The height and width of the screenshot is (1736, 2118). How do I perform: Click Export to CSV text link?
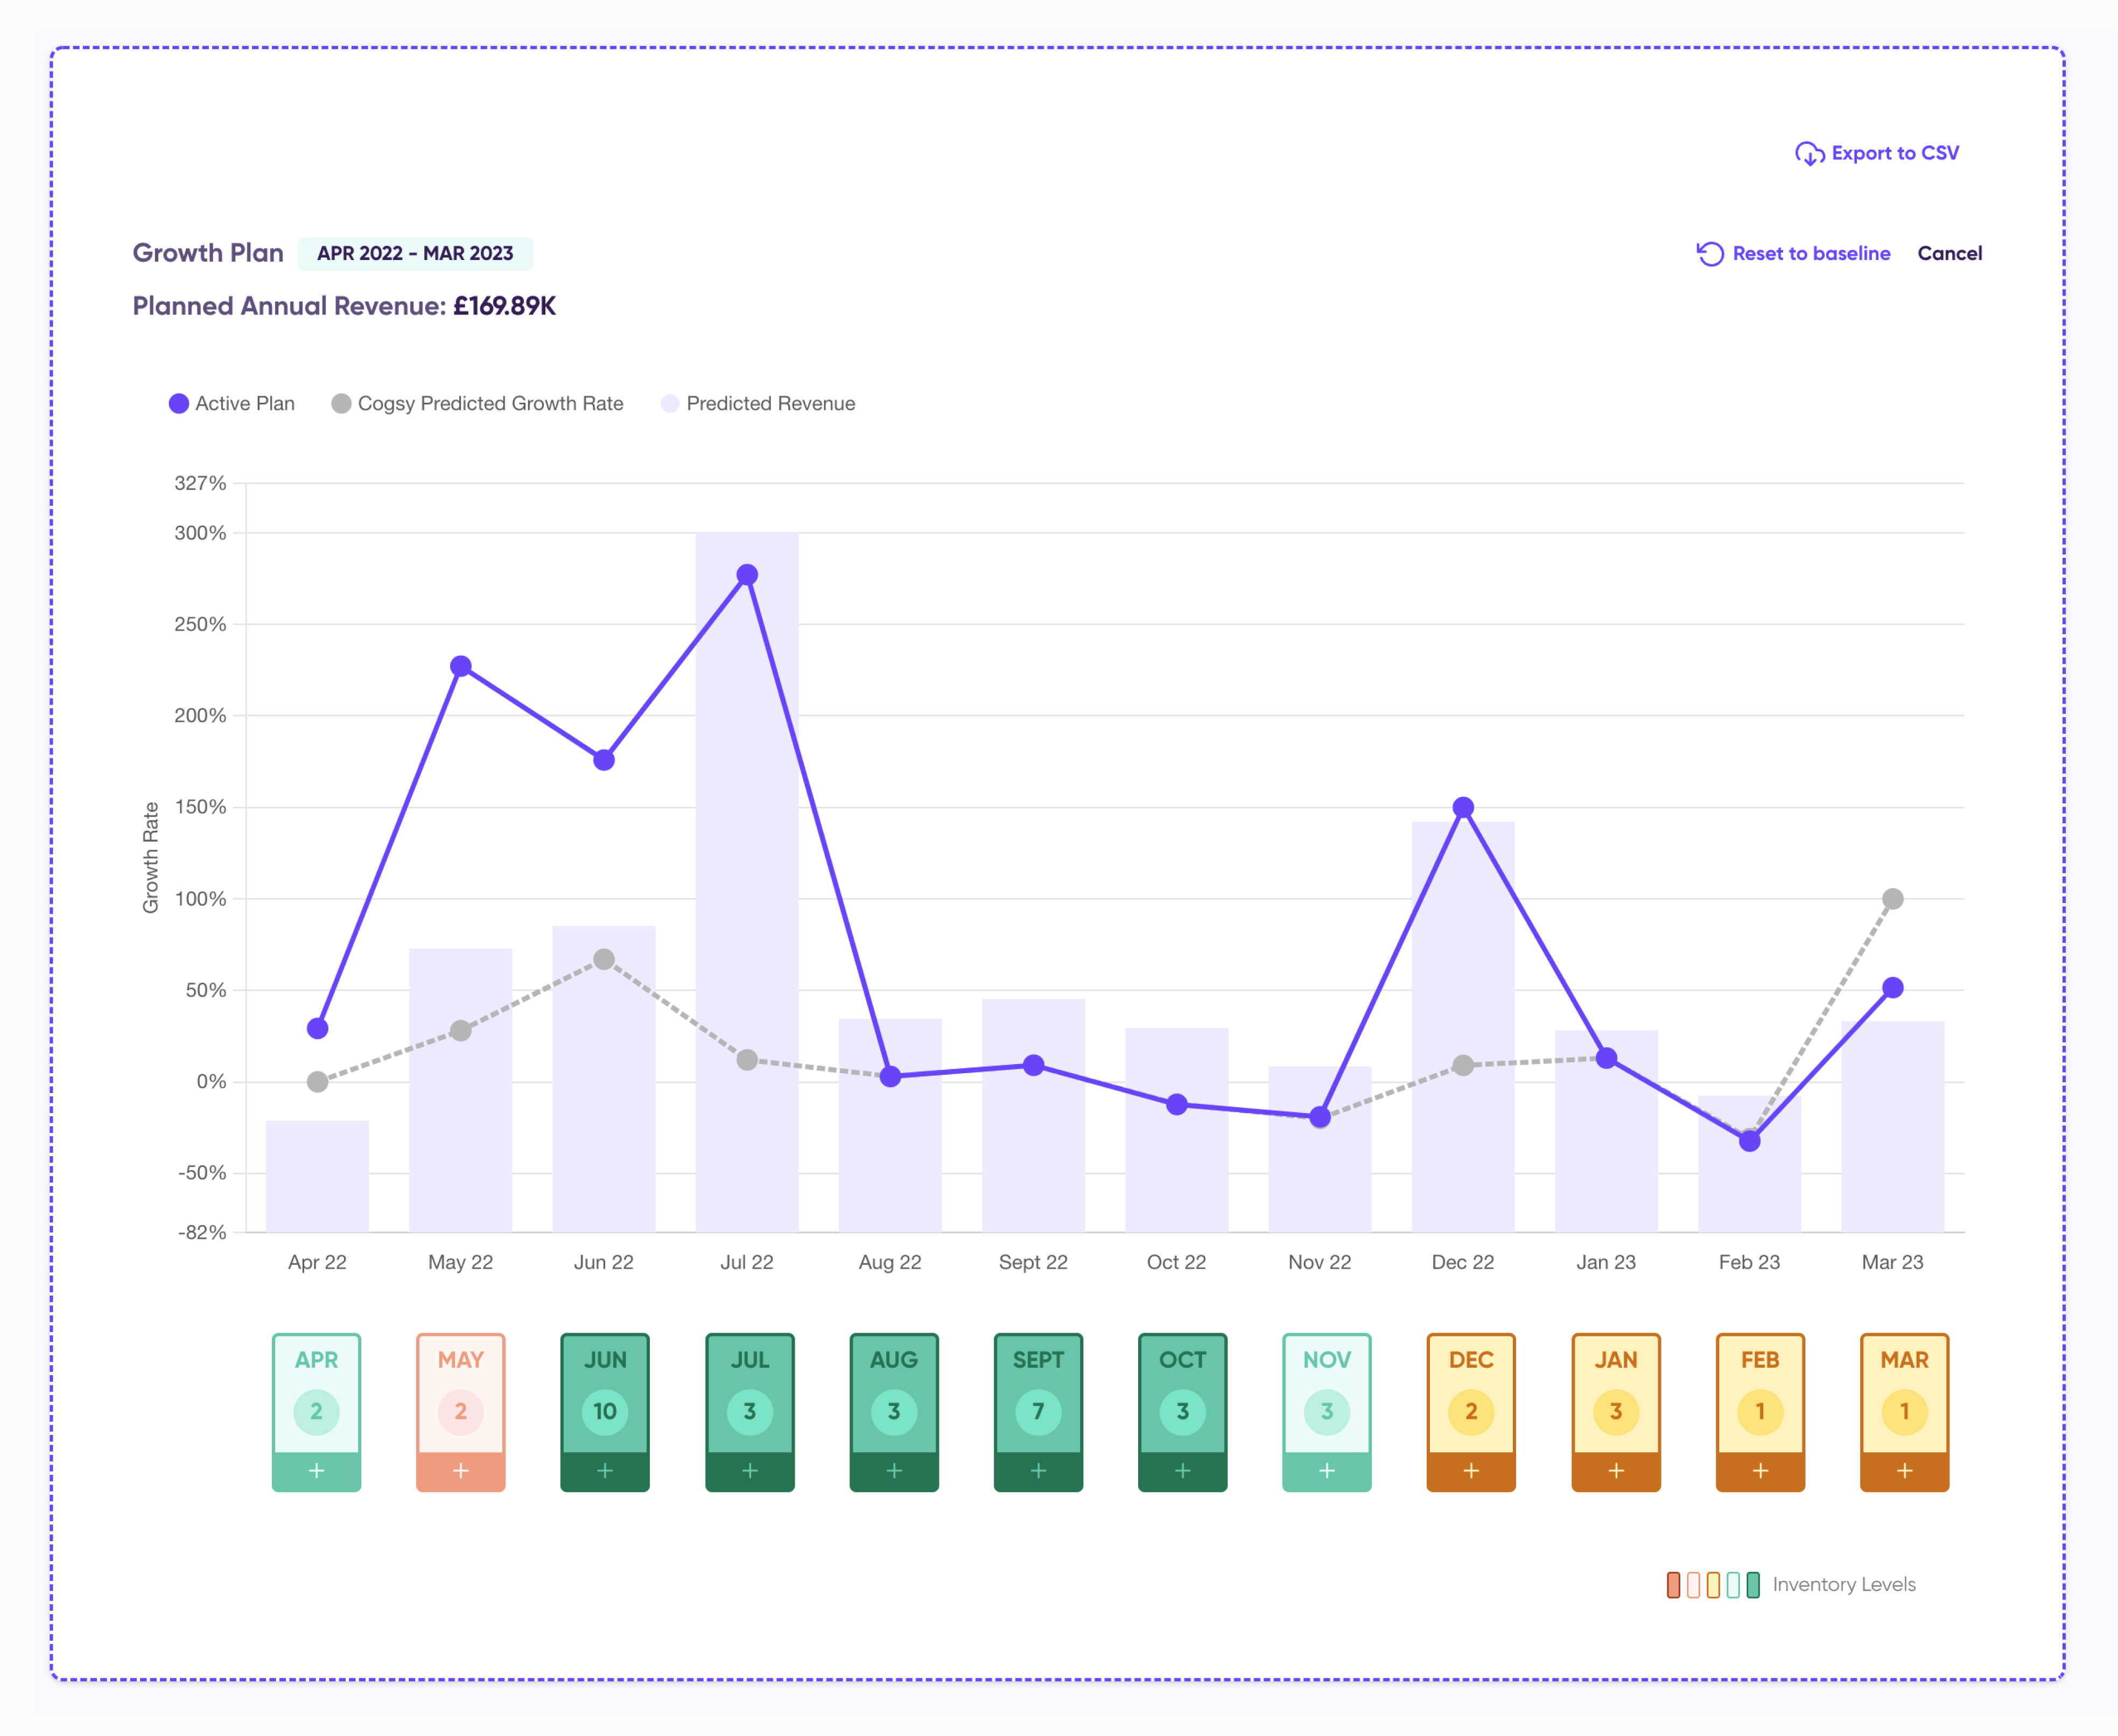click(1894, 154)
